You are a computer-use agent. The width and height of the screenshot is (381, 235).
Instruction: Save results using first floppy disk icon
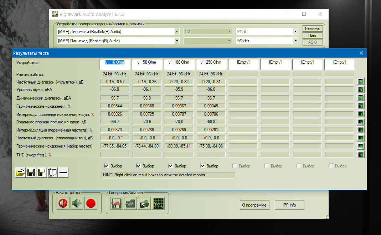(x=31, y=172)
